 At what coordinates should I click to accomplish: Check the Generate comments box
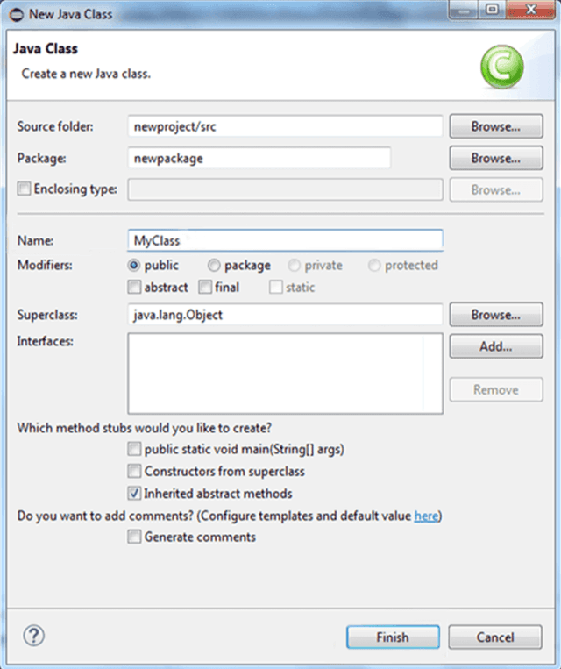click(x=134, y=537)
